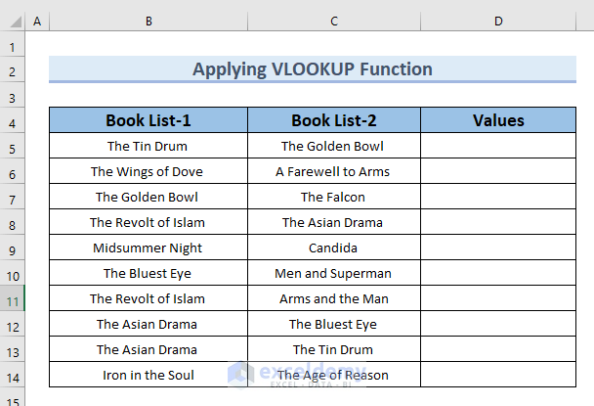
Task: Select the 'A Farewell to Arms' cell
Action: 334,172
